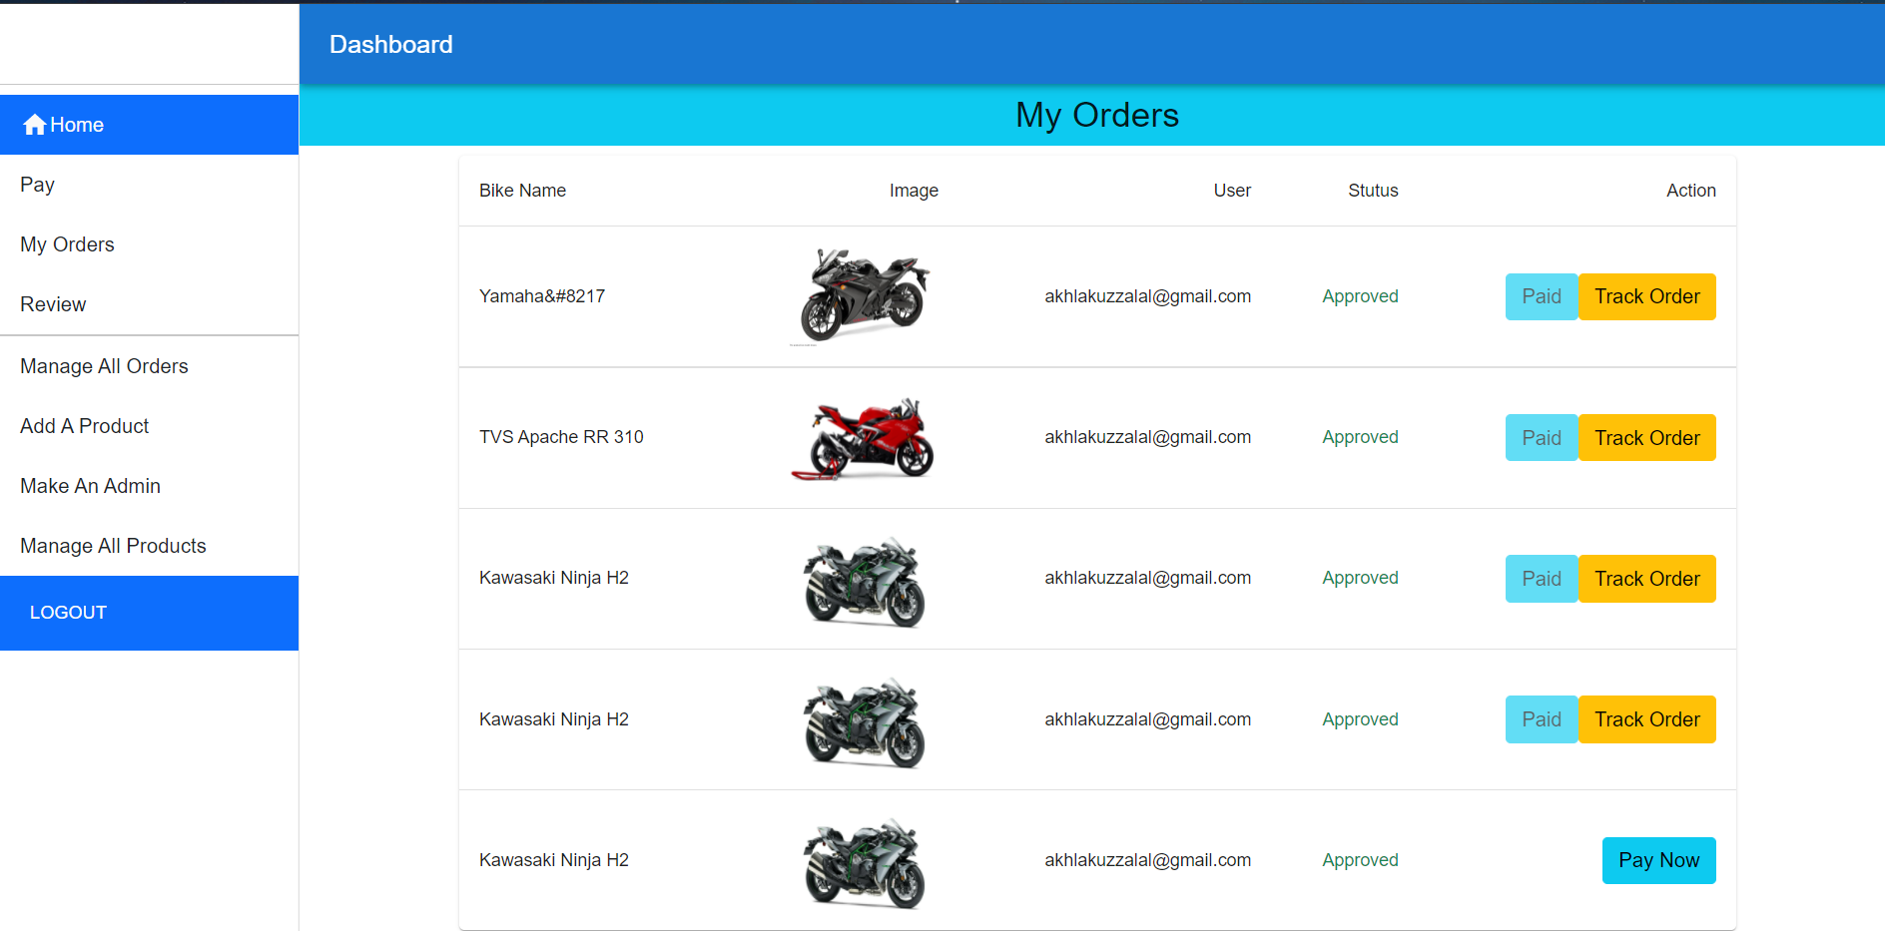Click Paid button on TVS Apache row
Screen dimensions: 1885x931
coord(1541,438)
